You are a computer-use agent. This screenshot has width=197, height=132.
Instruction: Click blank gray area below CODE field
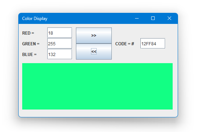point(144,55)
